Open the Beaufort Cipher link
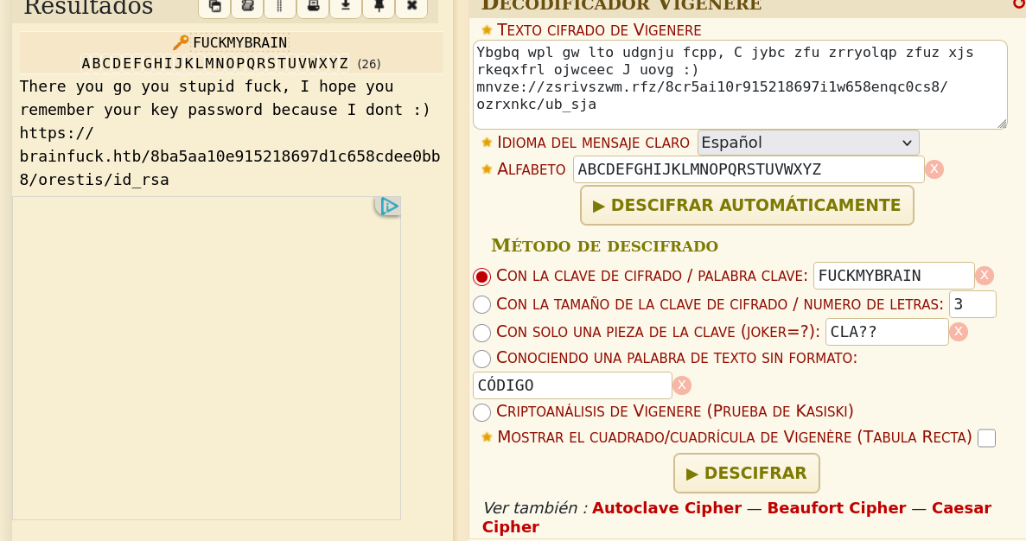 coord(836,508)
